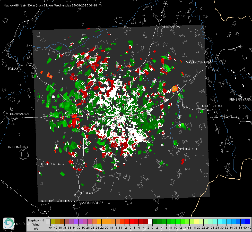Screen dimensions: 252x232
Task: Click the TOKAJ town label
Action: click(x=13, y=69)
